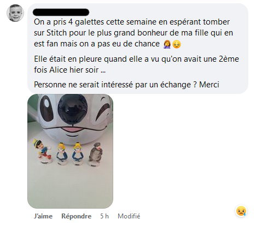Click the grey comment bubble background
This screenshot has width=262, height=225.
(x=138, y=49)
